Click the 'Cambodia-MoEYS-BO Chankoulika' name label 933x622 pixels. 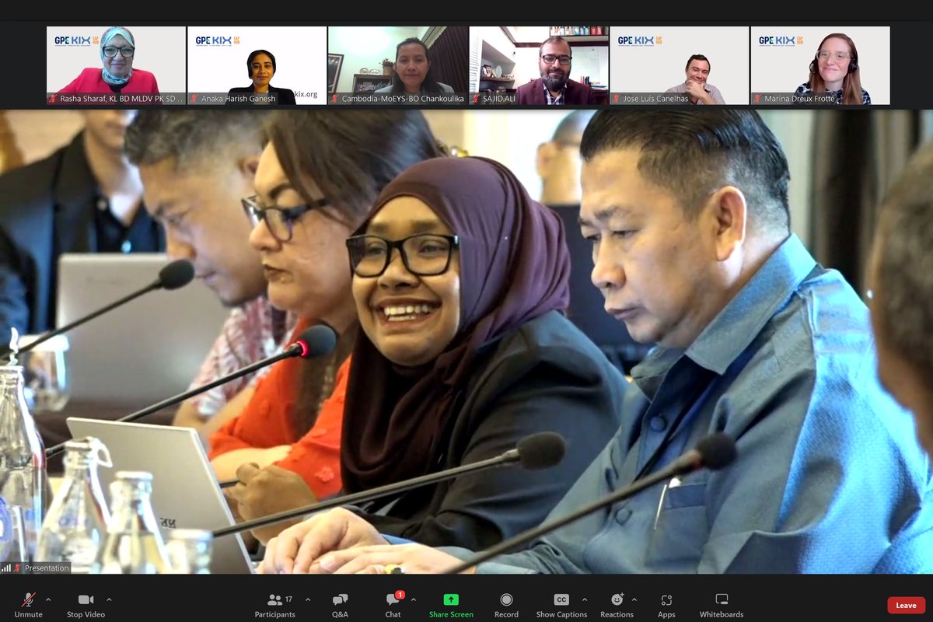[403, 99]
